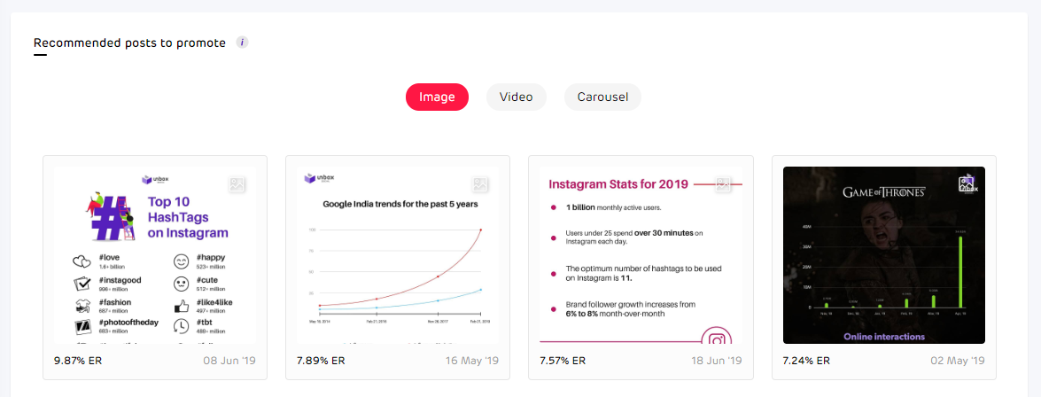Select the Image filter tab
The width and height of the screenshot is (1041, 397).
coord(437,97)
